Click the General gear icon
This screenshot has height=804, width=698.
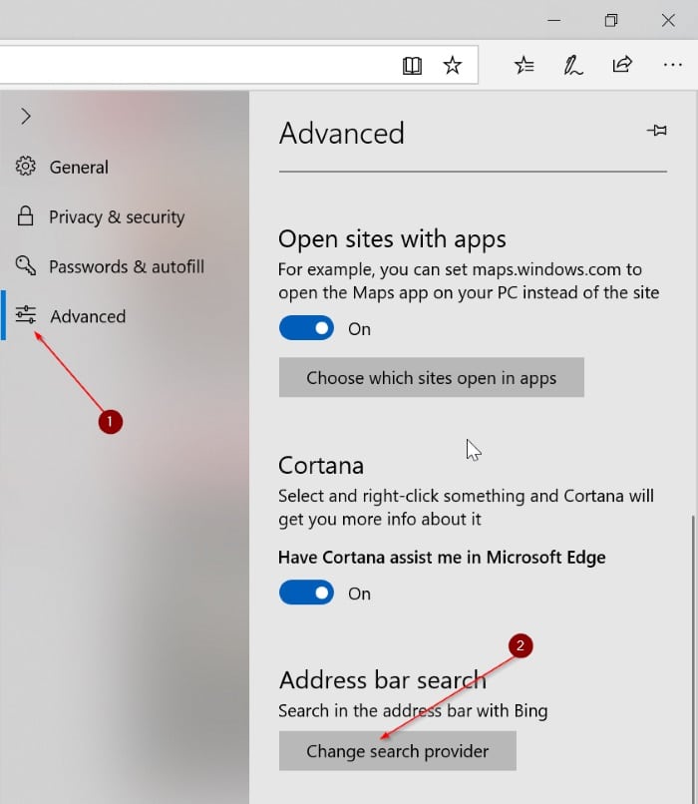pyautogui.click(x=25, y=167)
